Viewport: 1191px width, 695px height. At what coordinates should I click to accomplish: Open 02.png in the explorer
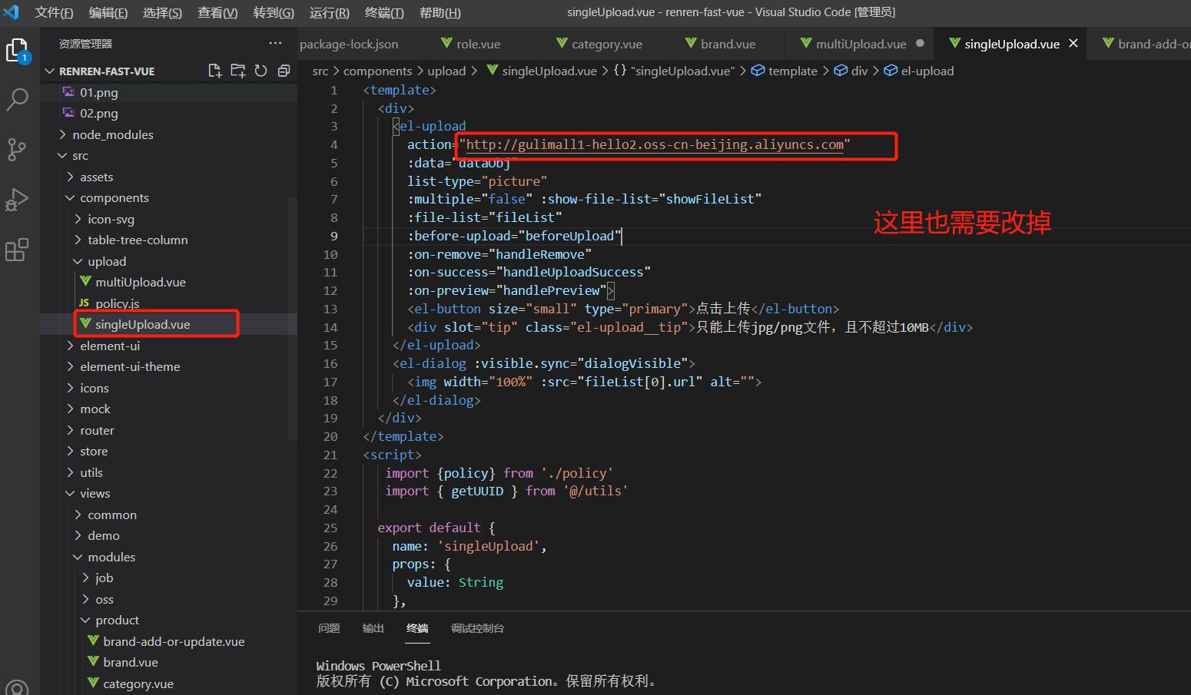[98, 113]
